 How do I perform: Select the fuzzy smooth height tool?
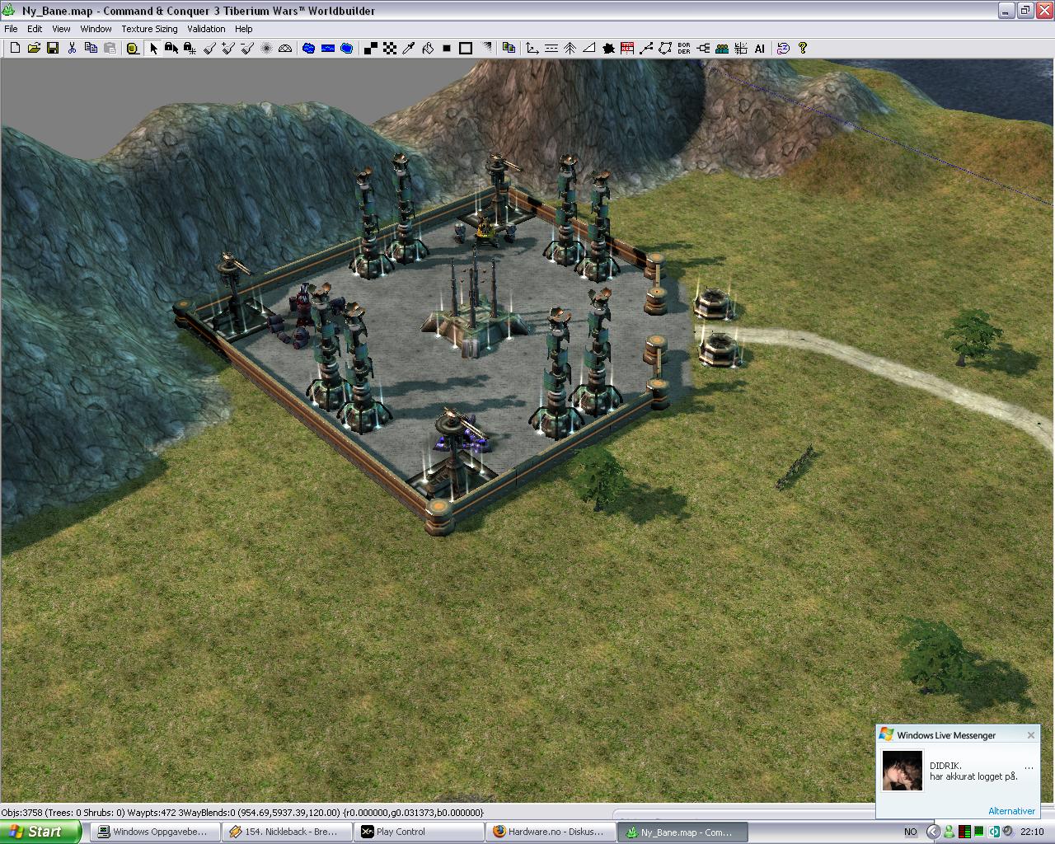(266, 49)
